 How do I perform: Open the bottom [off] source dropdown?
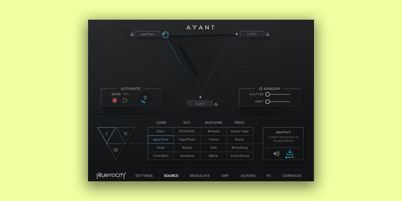[x=200, y=104]
